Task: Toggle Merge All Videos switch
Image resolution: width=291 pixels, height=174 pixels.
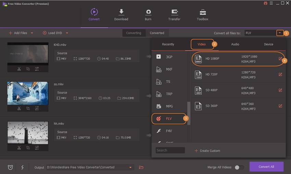Action: pyautogui.click(x=239, y=167)
